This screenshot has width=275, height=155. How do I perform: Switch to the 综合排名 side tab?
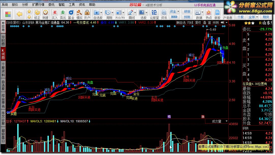tap(3, 101)
